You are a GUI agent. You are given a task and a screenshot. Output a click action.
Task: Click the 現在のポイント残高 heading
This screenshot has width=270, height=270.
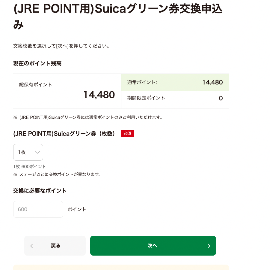(37, 63)
